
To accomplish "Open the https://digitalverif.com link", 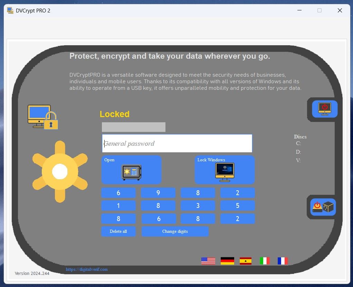I will 86,269.
